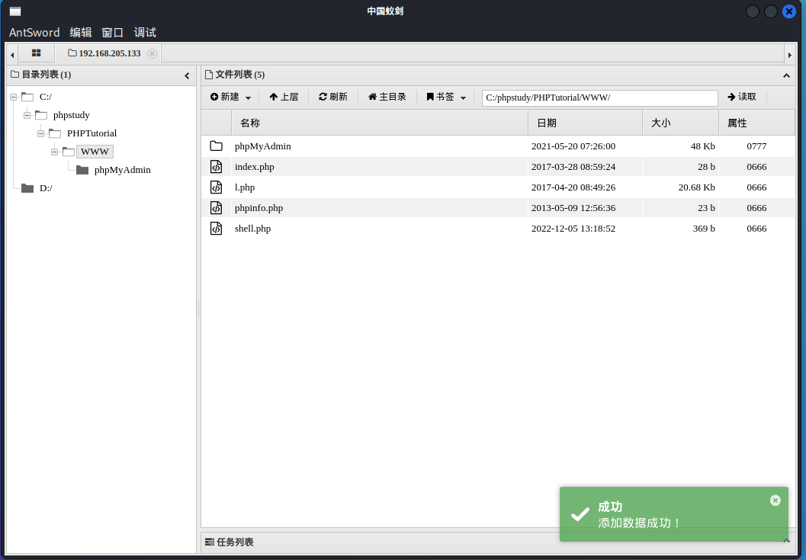
Task: Select phpstudy folder in tree
Action: [72, 115]
